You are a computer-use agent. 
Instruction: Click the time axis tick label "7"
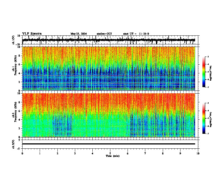coord(145,153)
